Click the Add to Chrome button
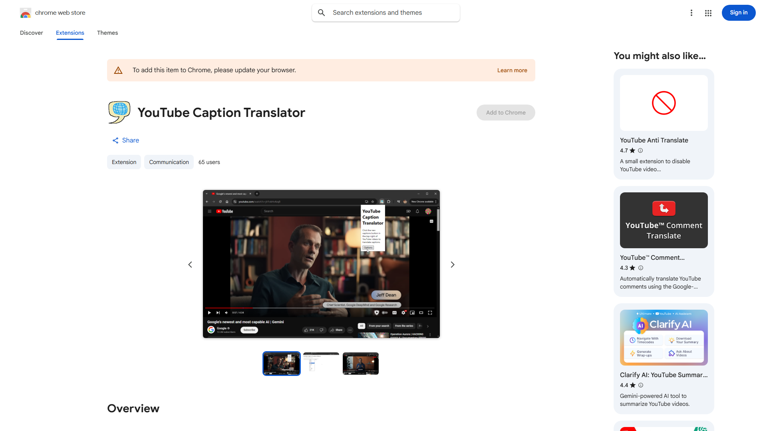This screenshot has height=431, width=767. click(x=505, y=112)
